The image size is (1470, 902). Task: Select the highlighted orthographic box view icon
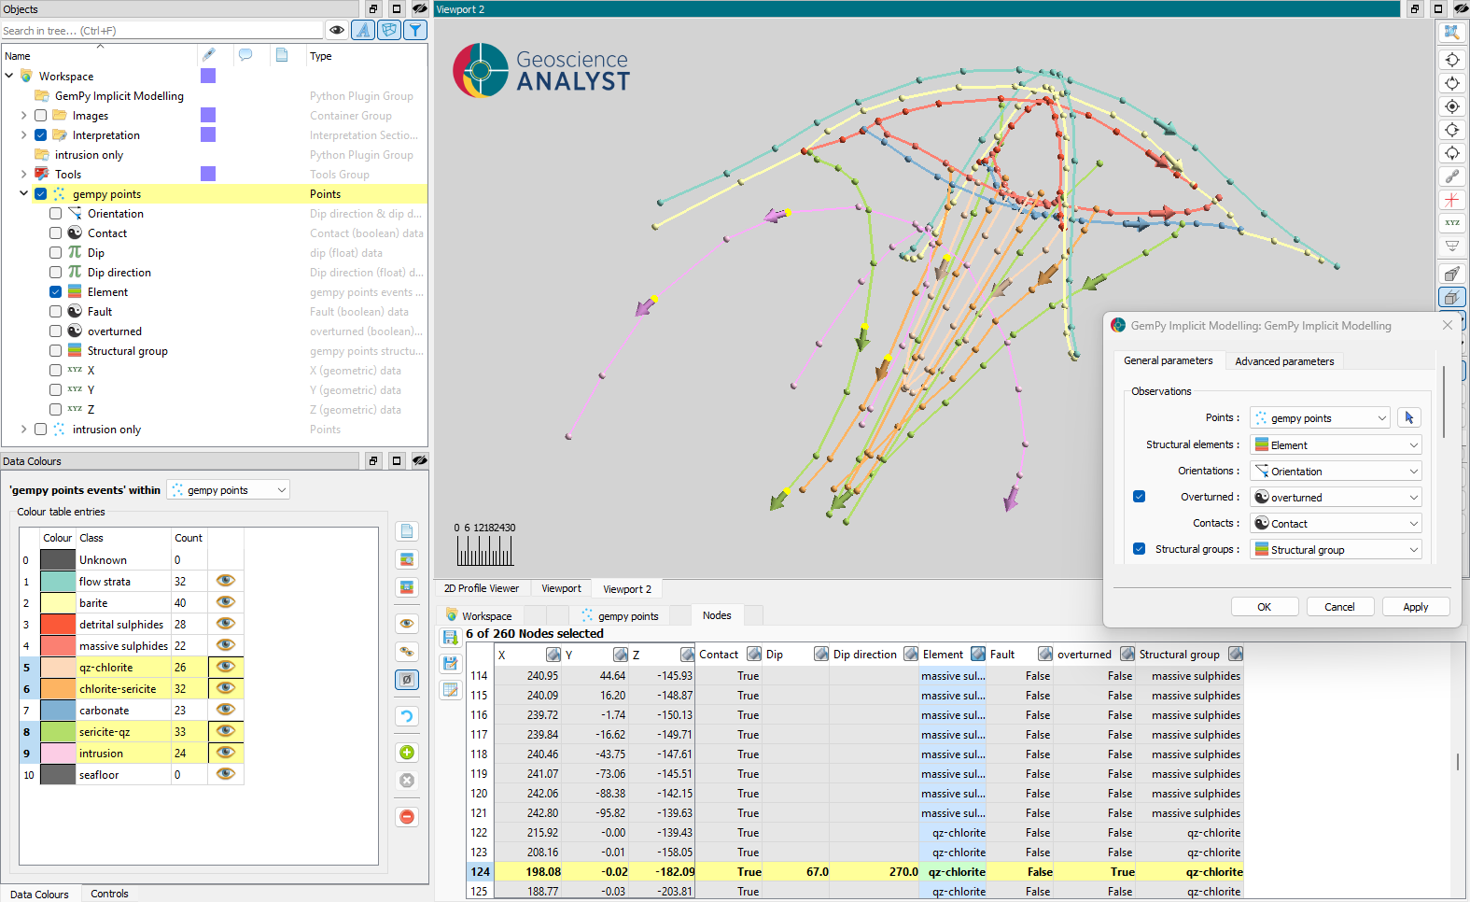[1451, 297]
